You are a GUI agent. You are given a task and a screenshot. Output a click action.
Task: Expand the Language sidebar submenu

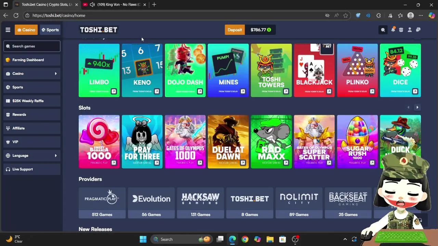click(56, 155)
